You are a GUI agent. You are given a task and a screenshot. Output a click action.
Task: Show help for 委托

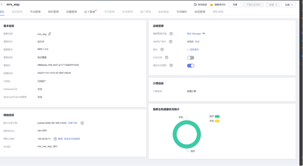point(162,49)
